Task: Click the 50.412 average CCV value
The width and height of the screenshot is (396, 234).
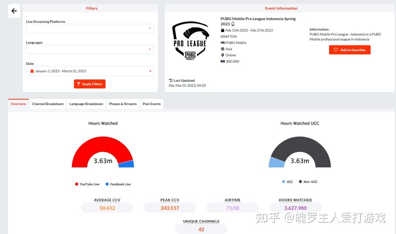Action: pos(107,208)
